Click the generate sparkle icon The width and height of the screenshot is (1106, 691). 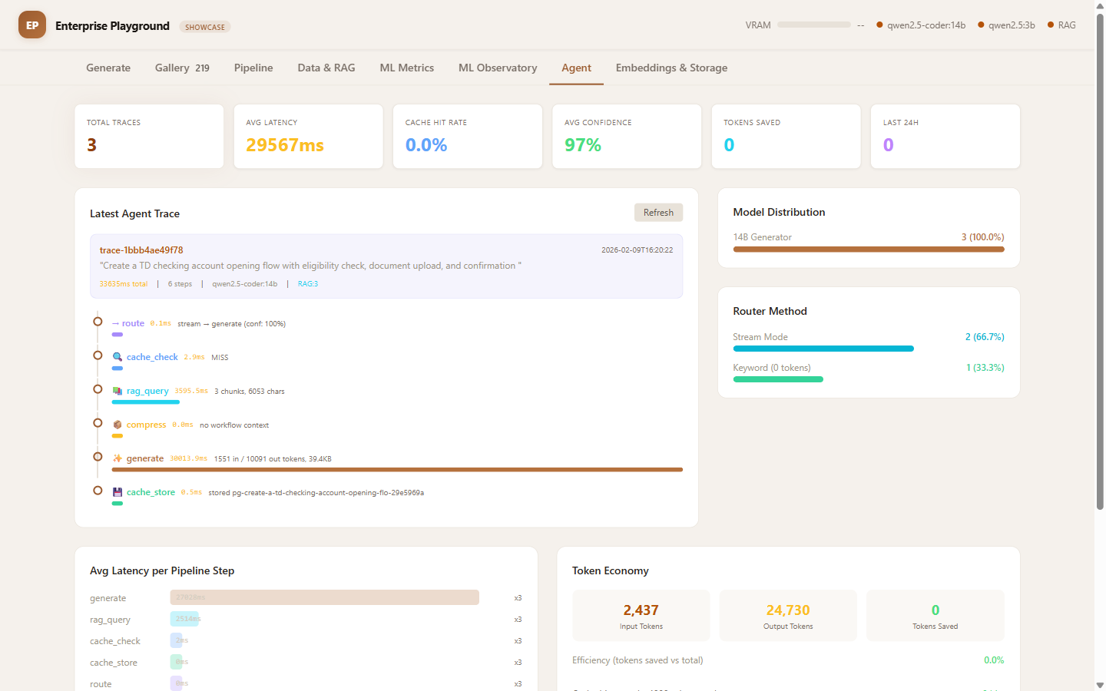pyautogui.click(x=118, y=458)
